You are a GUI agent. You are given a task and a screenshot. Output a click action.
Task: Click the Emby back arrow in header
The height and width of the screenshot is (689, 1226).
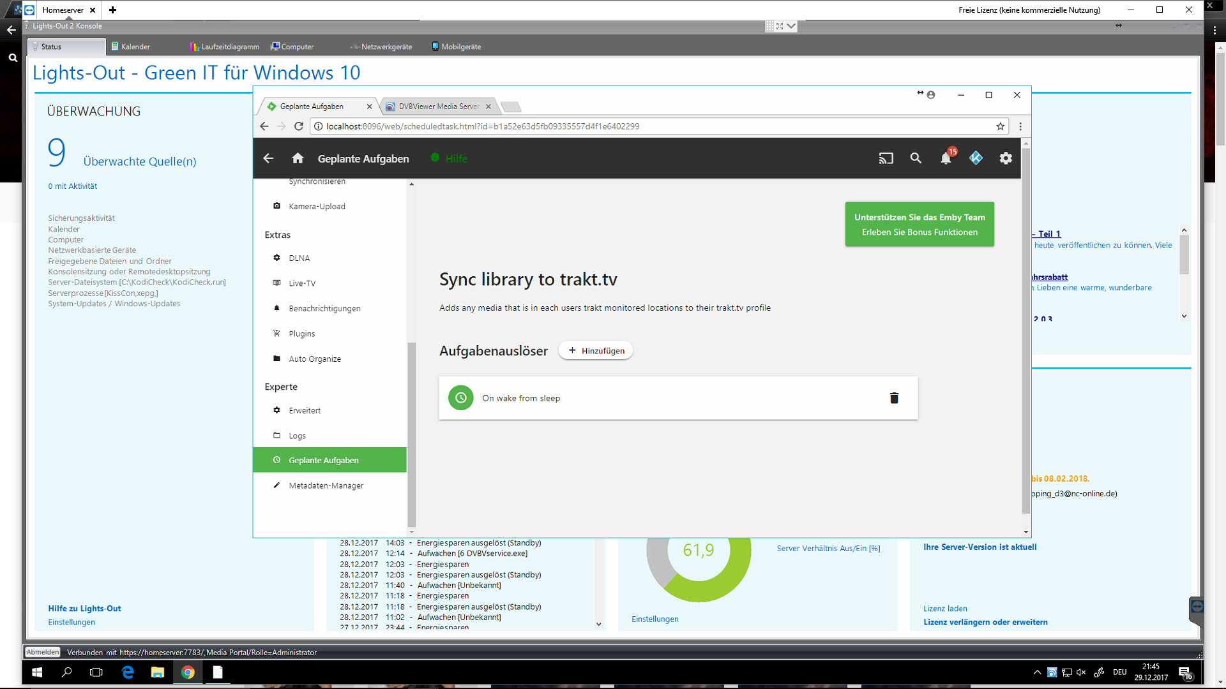click(268, 158)
